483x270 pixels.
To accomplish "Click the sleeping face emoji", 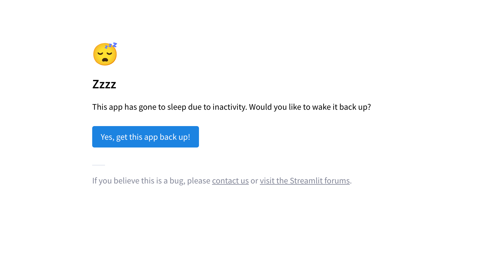I will (105, 55).
